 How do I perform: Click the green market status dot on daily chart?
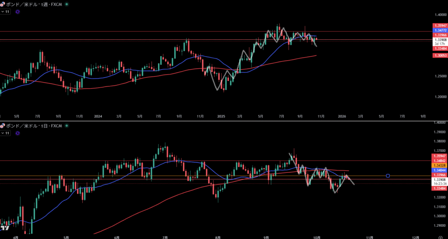(x=66, y=126)
